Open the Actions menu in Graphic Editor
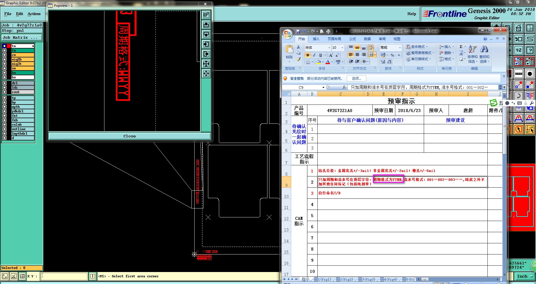The image size is (536, 284). coord(34,14)
